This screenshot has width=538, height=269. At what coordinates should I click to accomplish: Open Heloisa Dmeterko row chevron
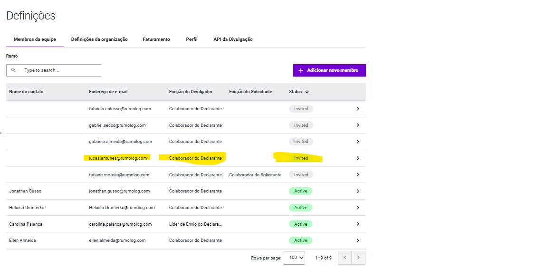[357, 208]
